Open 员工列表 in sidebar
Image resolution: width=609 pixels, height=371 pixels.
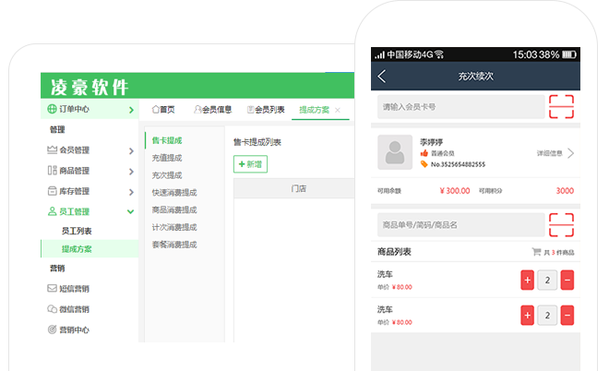click(x=77, y=231)
